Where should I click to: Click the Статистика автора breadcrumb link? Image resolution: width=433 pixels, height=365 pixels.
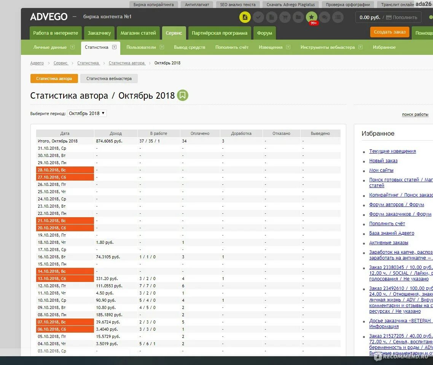(127, 63)
